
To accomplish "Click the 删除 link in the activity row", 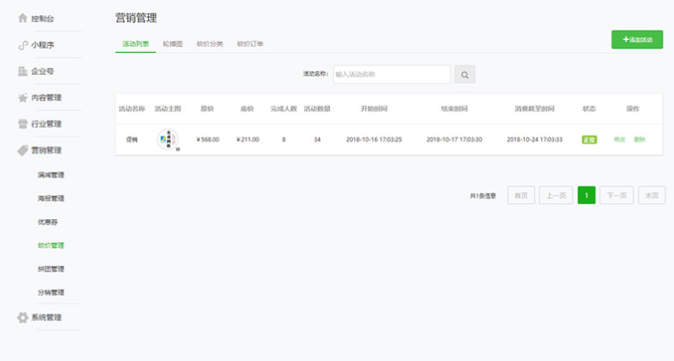I will (x=639, y=139).
